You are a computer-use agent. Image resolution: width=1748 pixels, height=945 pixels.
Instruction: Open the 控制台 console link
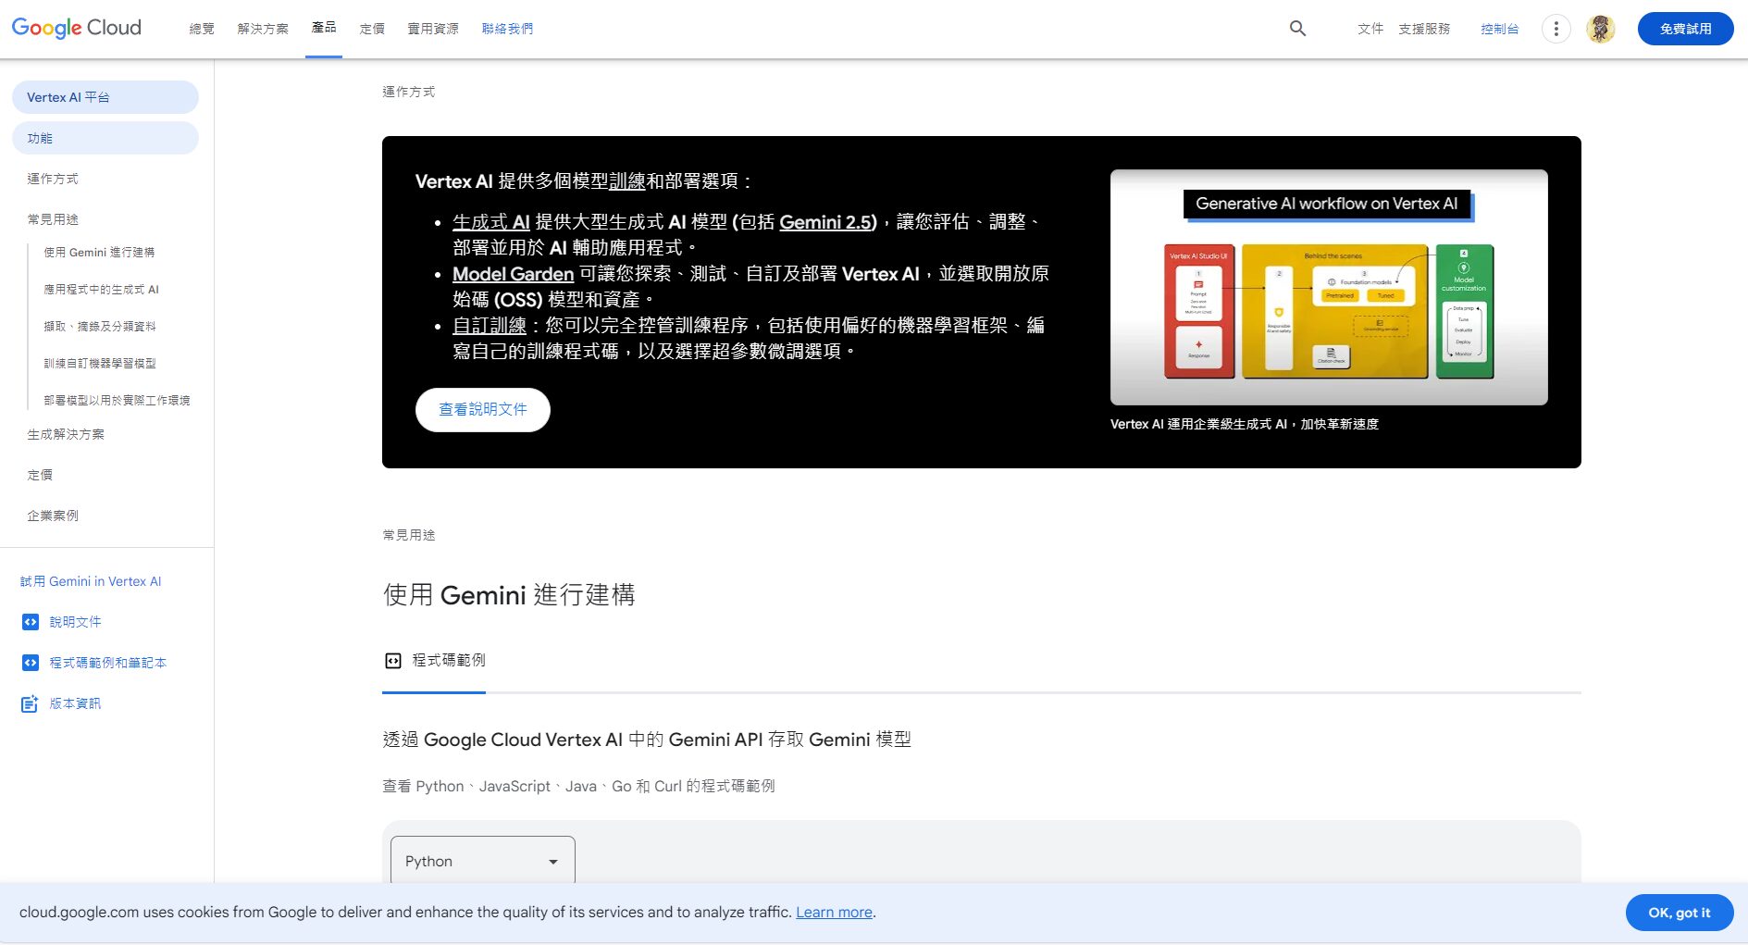(1499, 29)
